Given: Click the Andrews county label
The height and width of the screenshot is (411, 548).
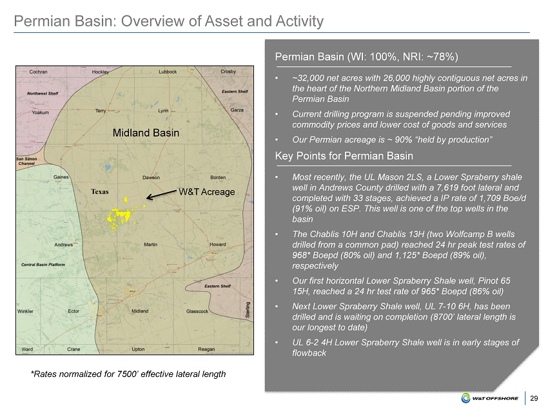Looking at the screenshot, I should [x=63, y=245].
